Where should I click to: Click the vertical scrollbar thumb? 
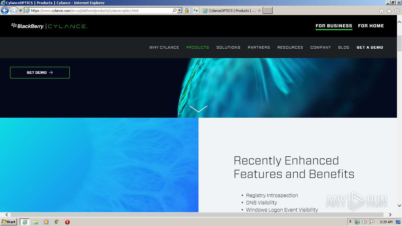click(399, 43)
